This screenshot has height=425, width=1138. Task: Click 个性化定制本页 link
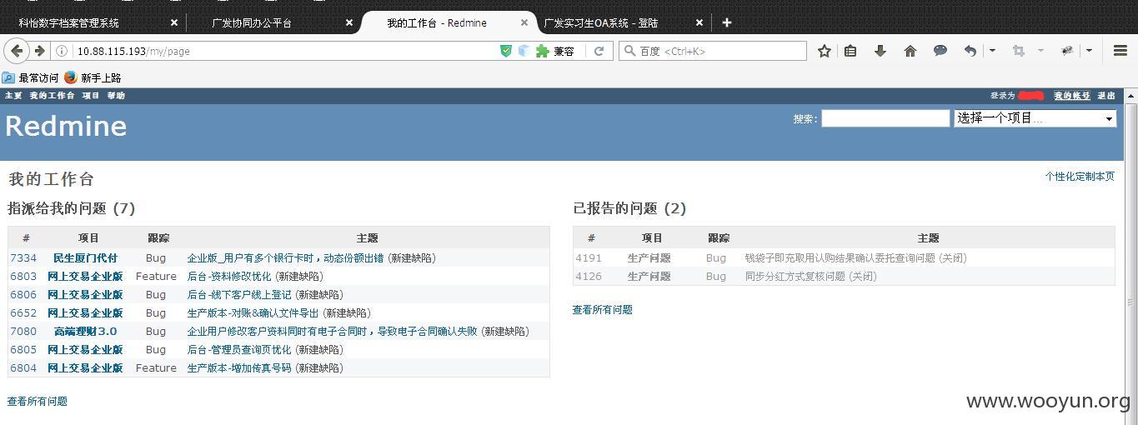coord(1080,177)
